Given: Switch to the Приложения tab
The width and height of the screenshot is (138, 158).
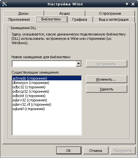Looking at the screenshot, I should pos(19,19).
